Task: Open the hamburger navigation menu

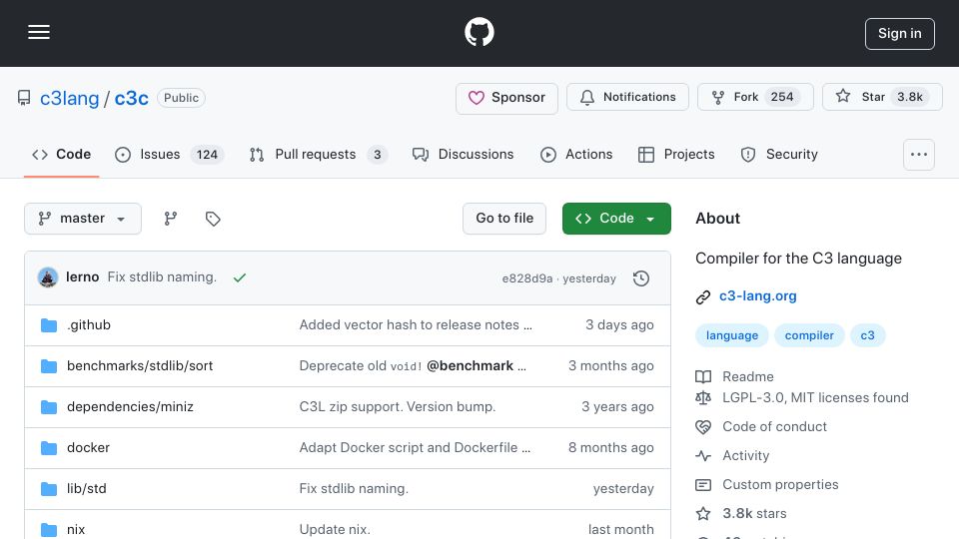Action: pos(39,32)
